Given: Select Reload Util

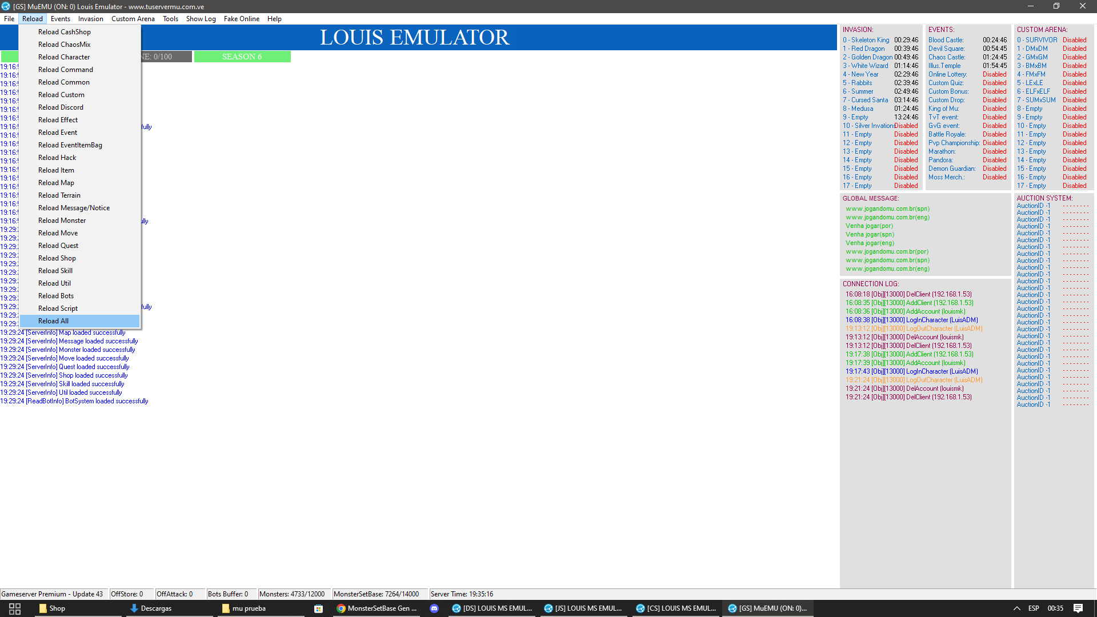Looking at the screenshot, I should (x=80, y=283).
